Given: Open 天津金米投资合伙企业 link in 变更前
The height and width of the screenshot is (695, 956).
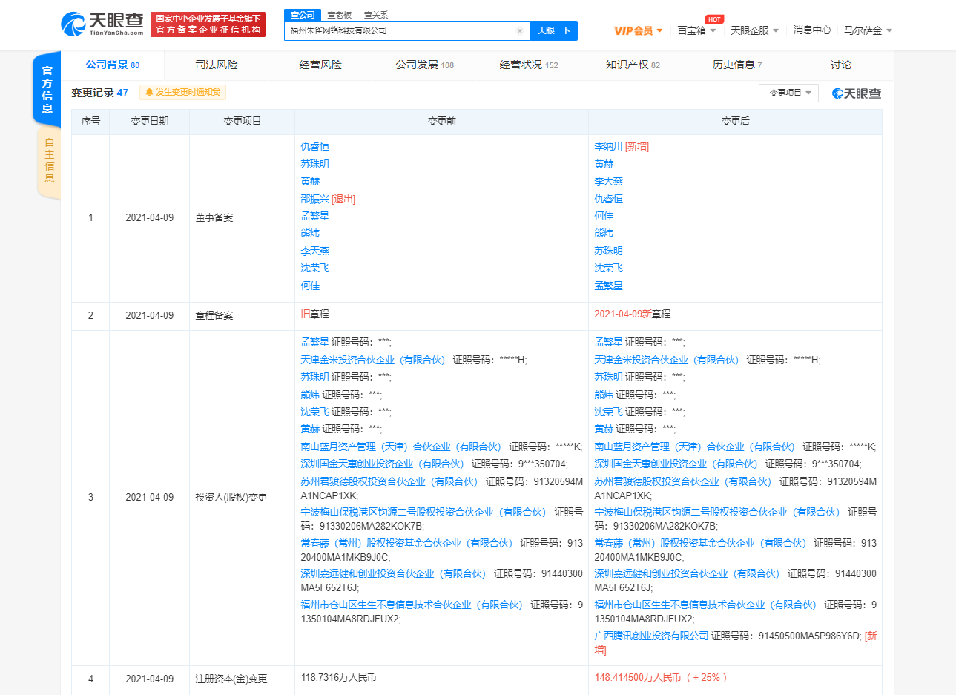Looking at the screenshot, I should [372, 360].
